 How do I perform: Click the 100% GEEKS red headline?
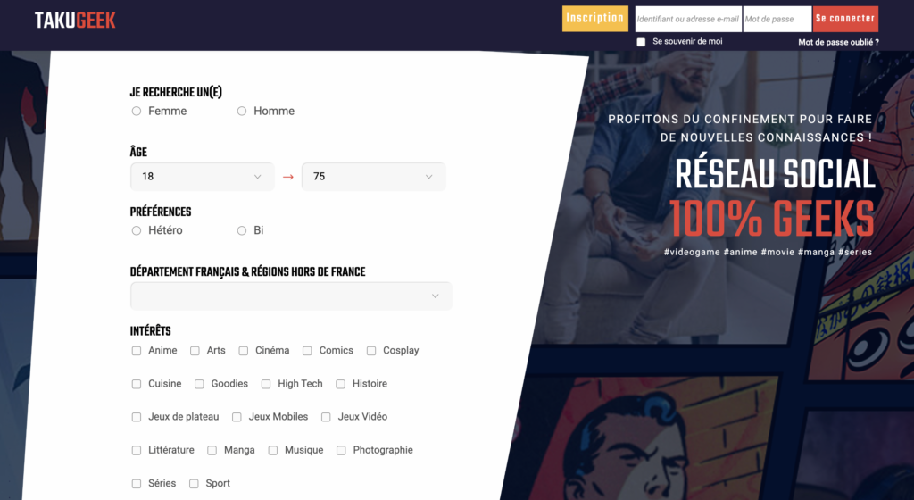[x=772, y=219]
